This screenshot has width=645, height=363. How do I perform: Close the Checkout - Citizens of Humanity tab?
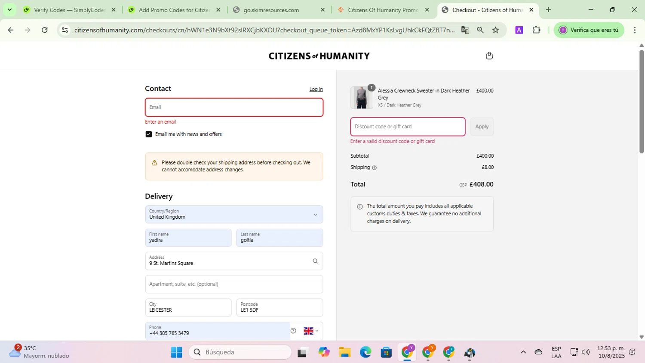(x=531, y=10)
